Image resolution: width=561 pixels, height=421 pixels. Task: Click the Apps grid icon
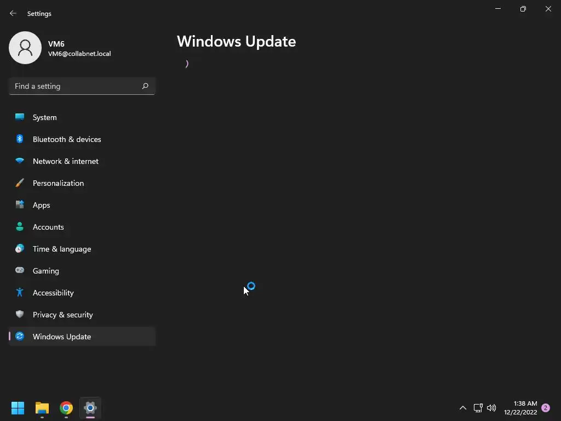[x=20, y=204]
